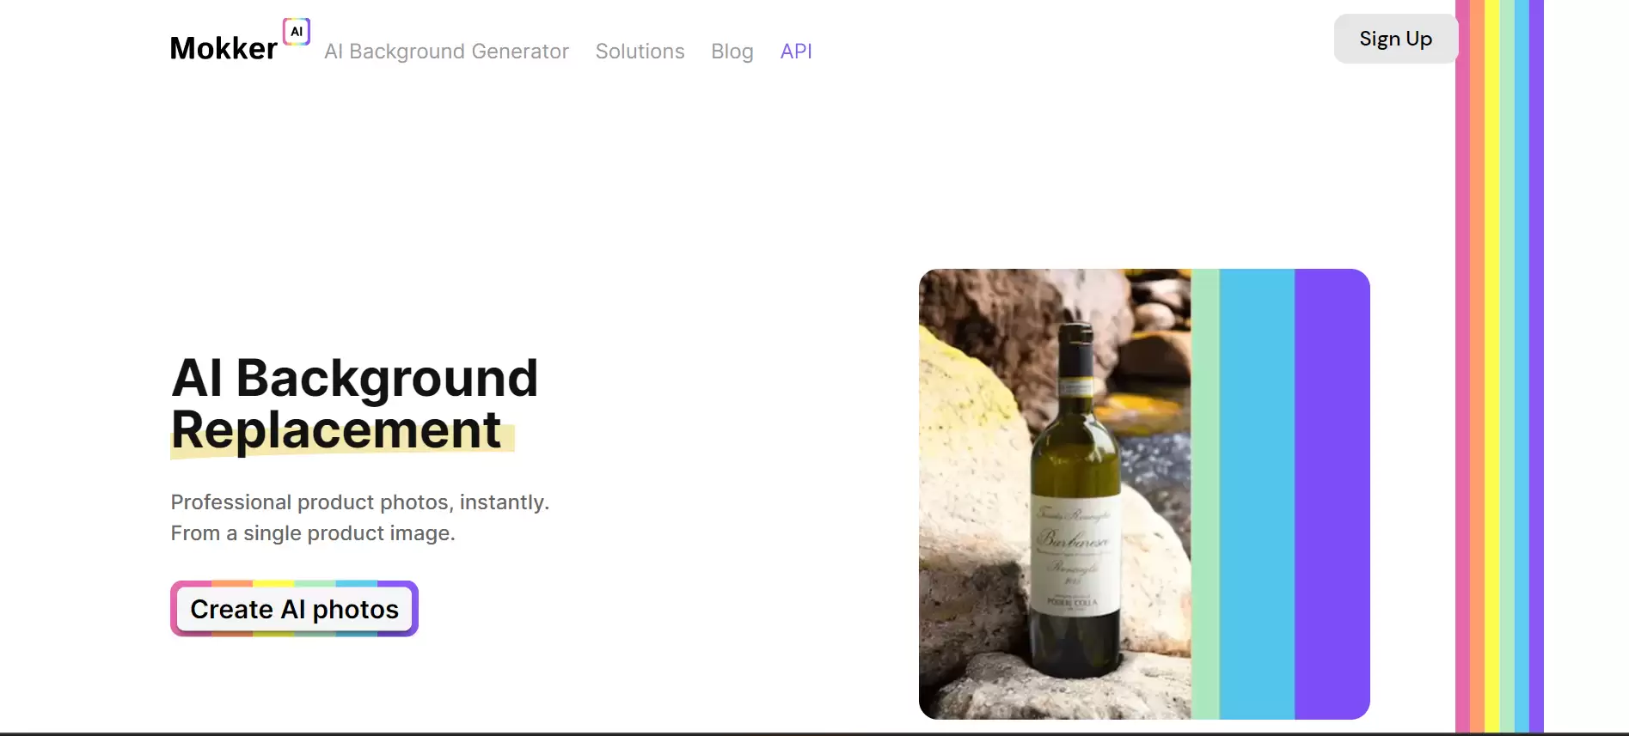The image size is (1629, 736).
Task: Go to the Blog page
Action: (x=732, y=52)
